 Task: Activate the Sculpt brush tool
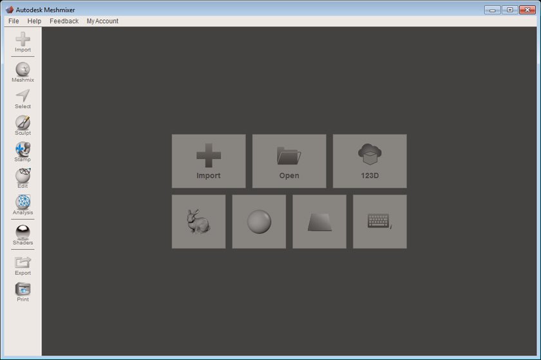pos(23,126)
